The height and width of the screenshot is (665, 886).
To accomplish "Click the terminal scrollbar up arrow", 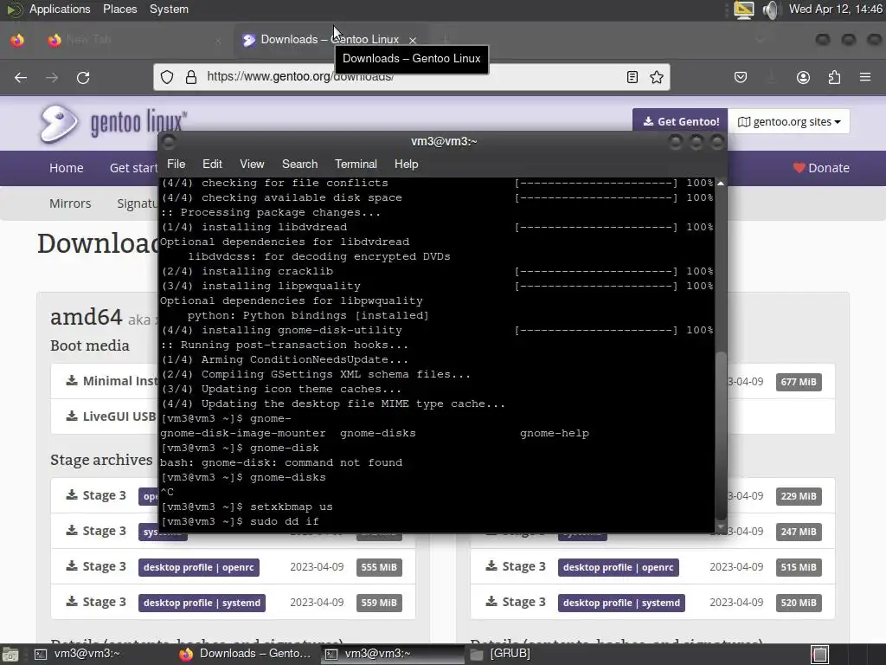I will (x=721, y=184).
